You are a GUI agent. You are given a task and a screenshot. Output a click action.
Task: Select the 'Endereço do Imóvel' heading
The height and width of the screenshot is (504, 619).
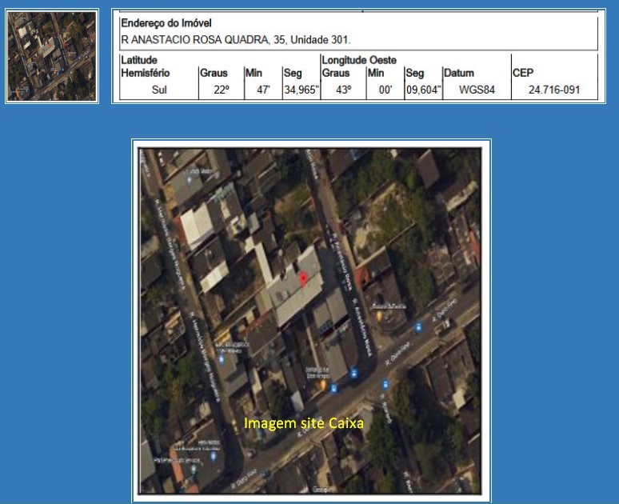click(x=166, y=23)
